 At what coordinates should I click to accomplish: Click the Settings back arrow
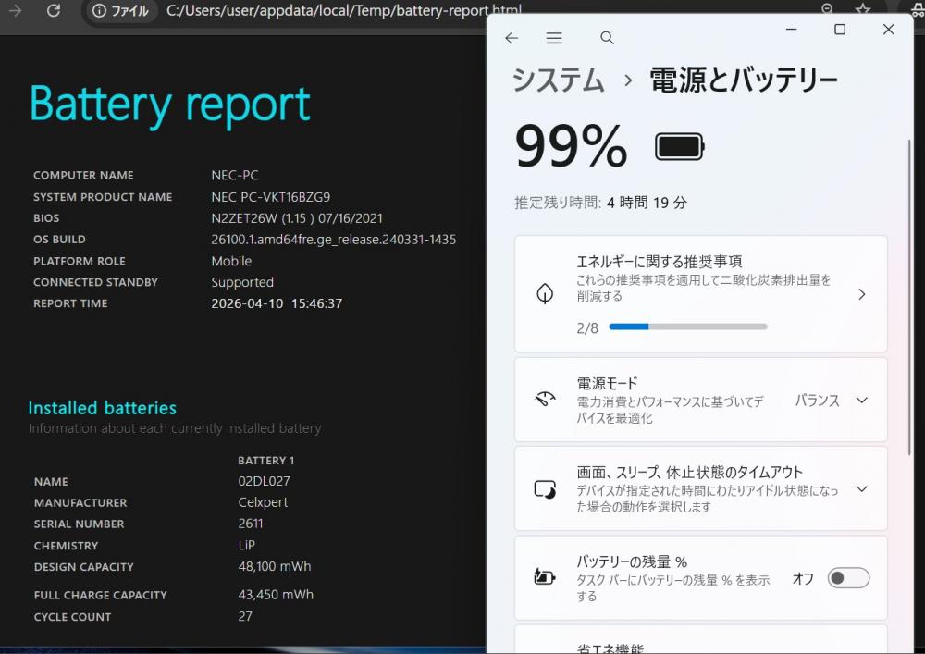pos(512,38)
